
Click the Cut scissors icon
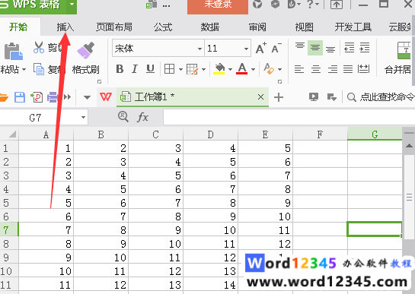point(39,48)
